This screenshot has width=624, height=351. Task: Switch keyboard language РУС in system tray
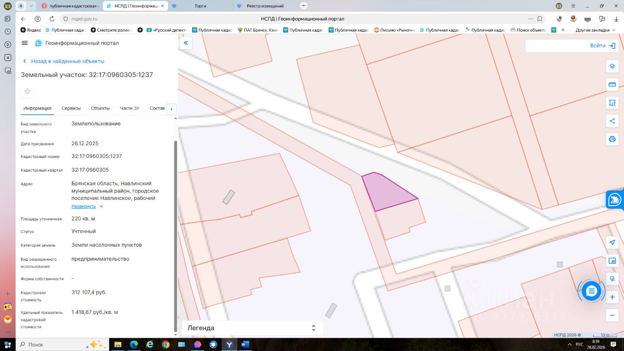tap(579, 345)
